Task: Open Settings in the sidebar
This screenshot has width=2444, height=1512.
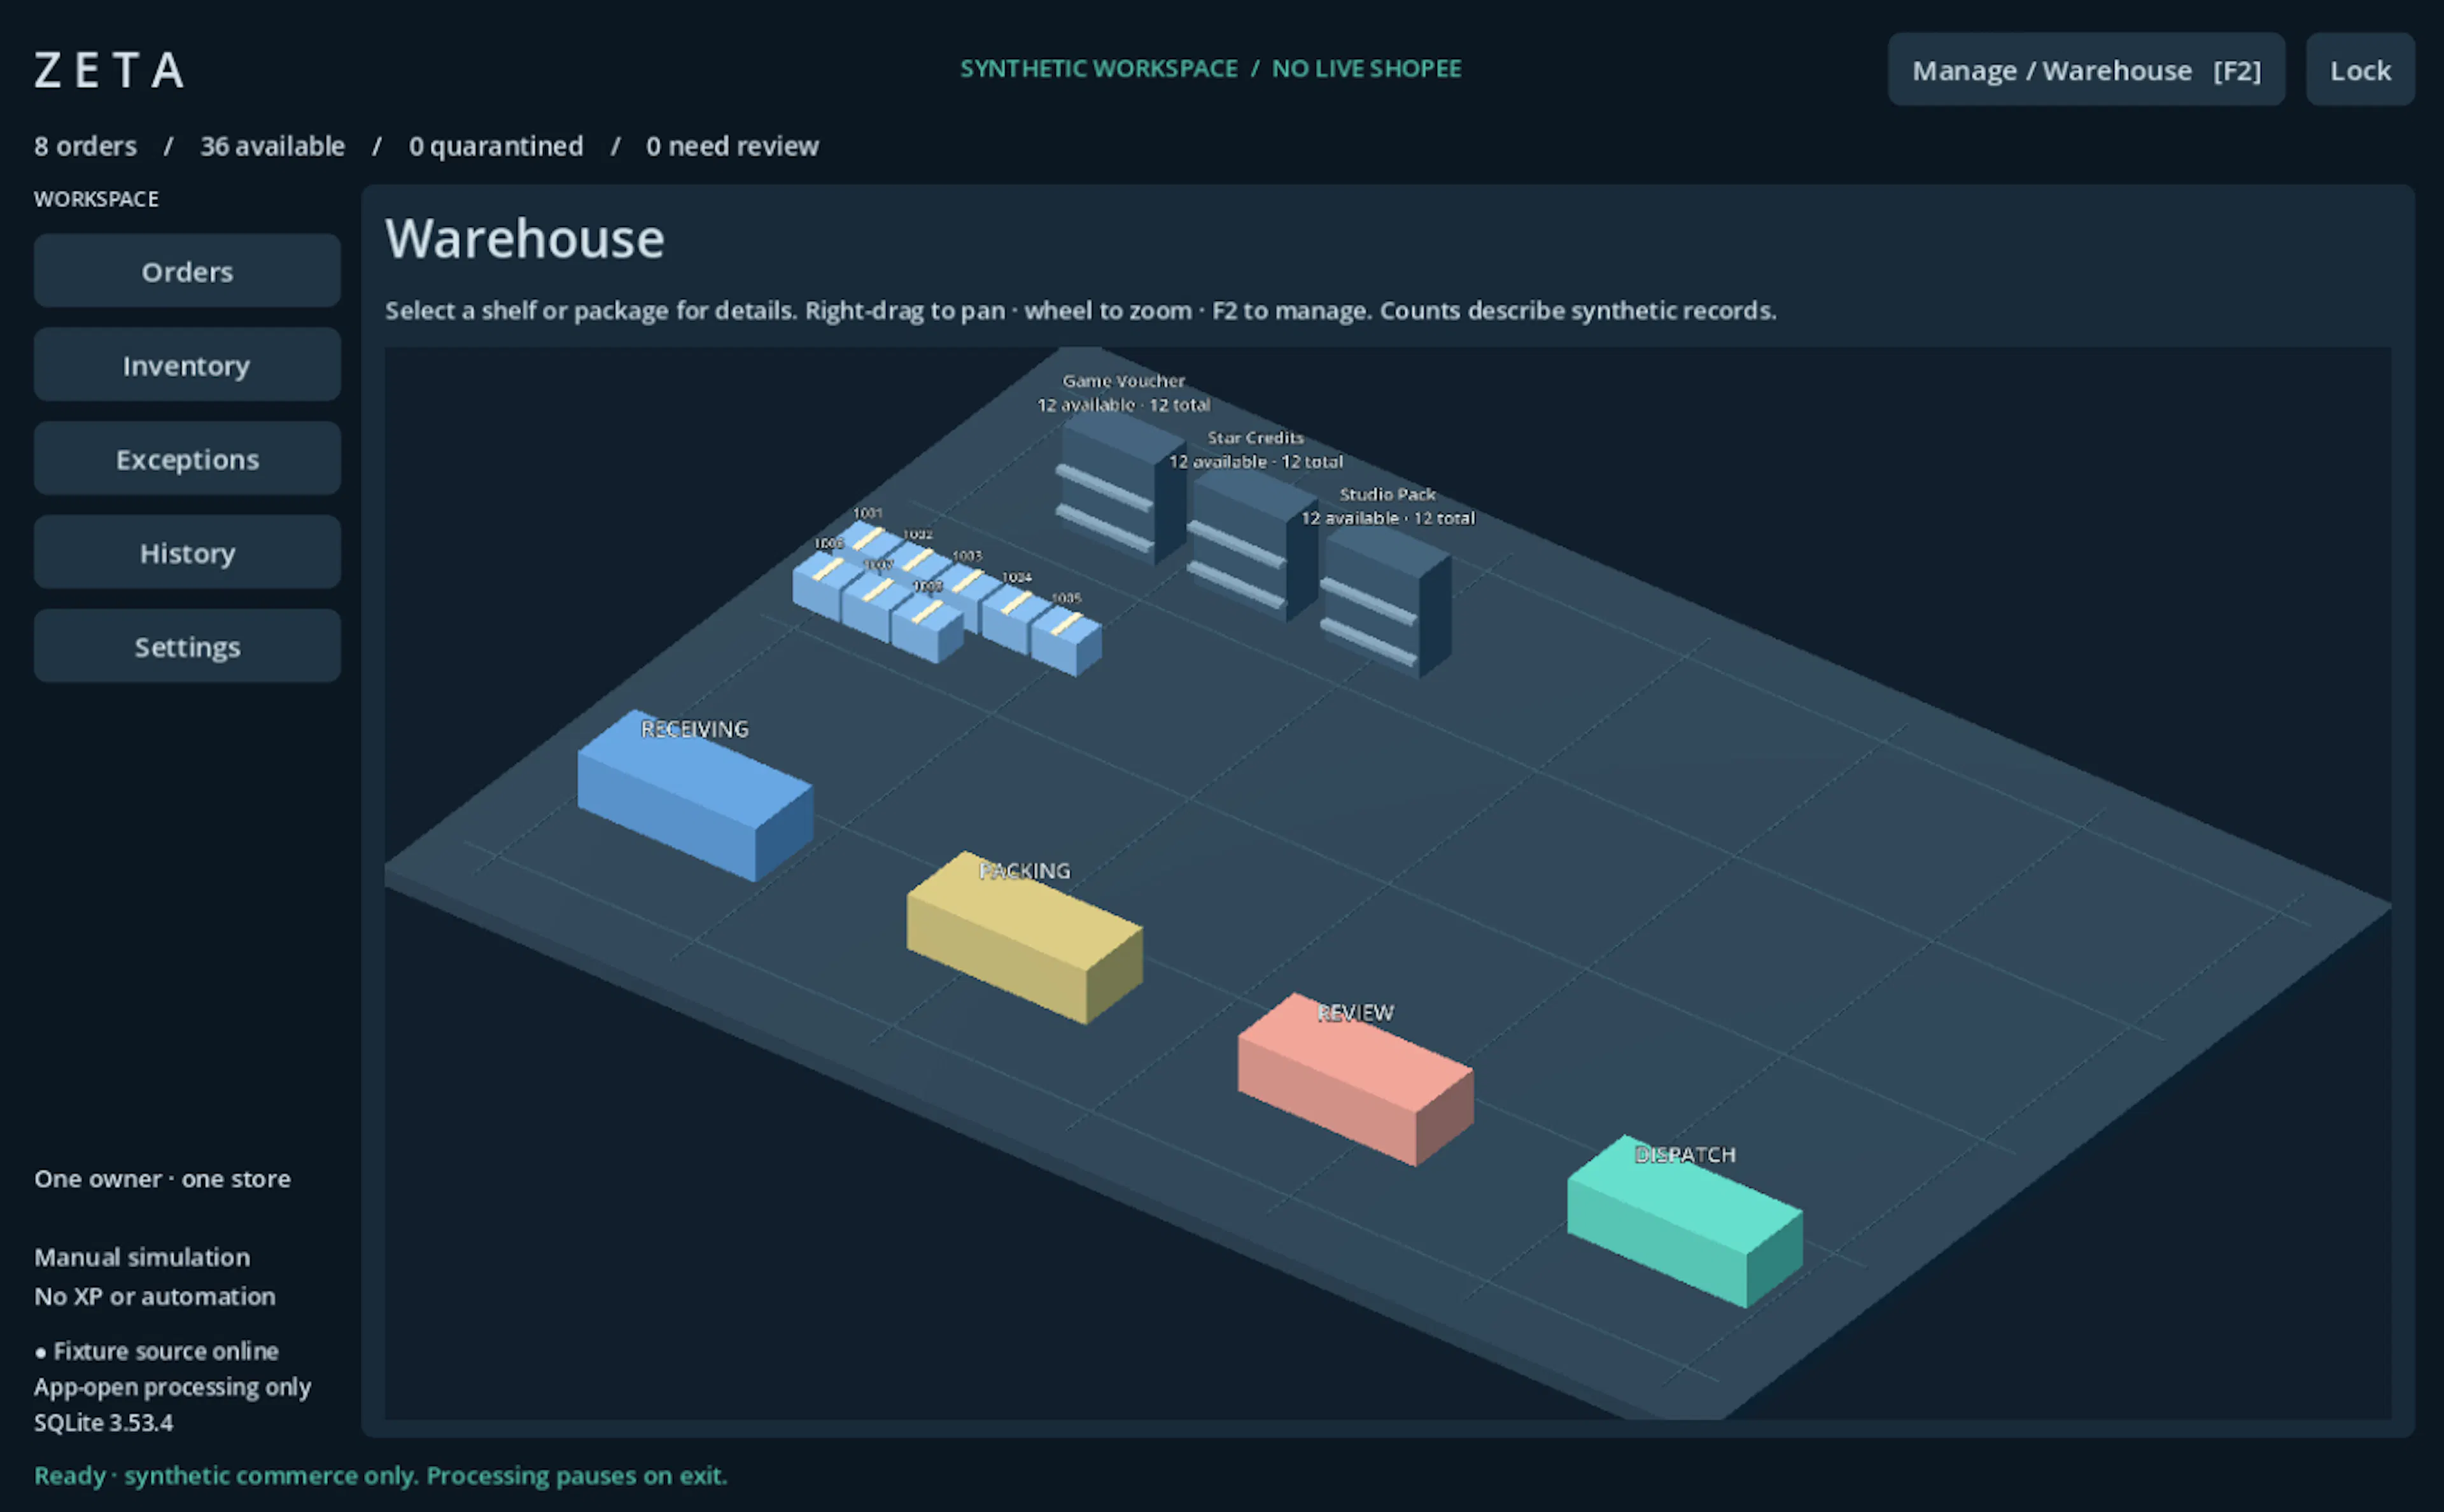Action: pyautogui.click(x=187, y=646)
